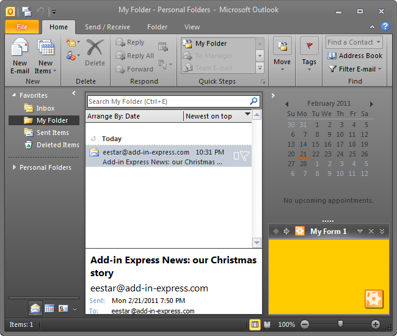The width and height of the screenshot is (397, 336).
Task: Open Customize Quick Access Toolbar dropdown
Action: (x=54, y=12)
